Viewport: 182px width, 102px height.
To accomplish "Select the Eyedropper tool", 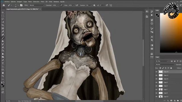I will (x=3, y=31).
